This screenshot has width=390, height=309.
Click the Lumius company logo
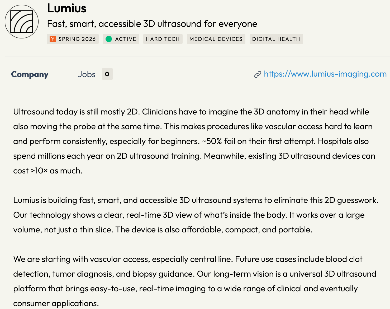22,22
